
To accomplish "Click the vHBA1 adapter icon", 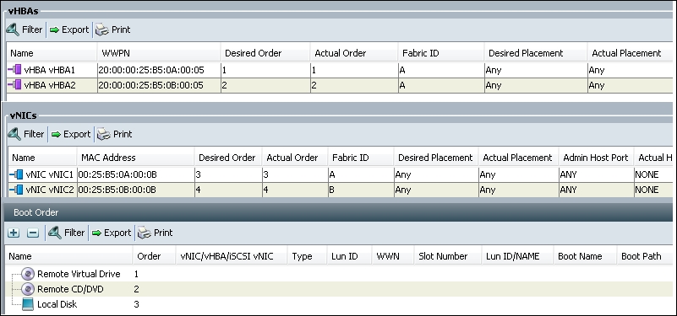I will click(14, 70).
